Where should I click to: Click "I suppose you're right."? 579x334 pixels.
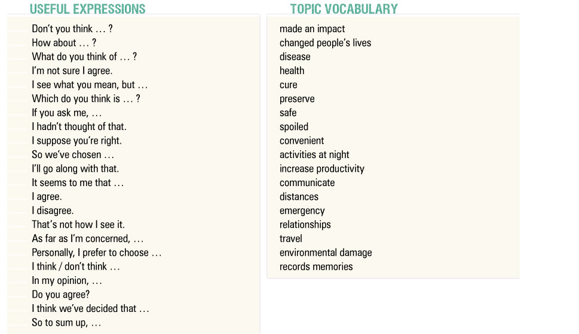76,141
